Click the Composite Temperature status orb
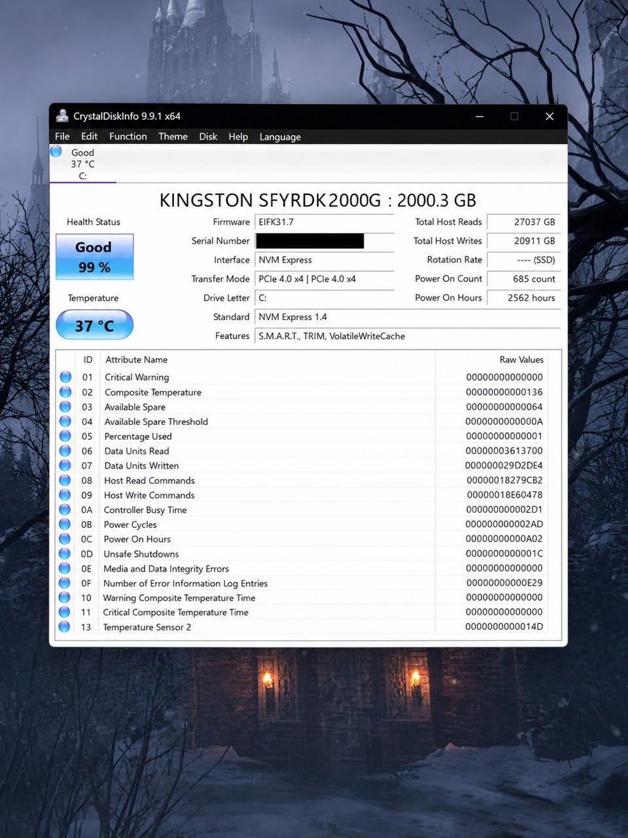Viewport: 628px width, 838px height. [x=65, y=392]
